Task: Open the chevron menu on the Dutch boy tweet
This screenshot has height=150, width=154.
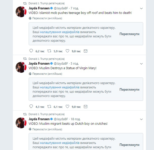Action: tap(141, 119)
